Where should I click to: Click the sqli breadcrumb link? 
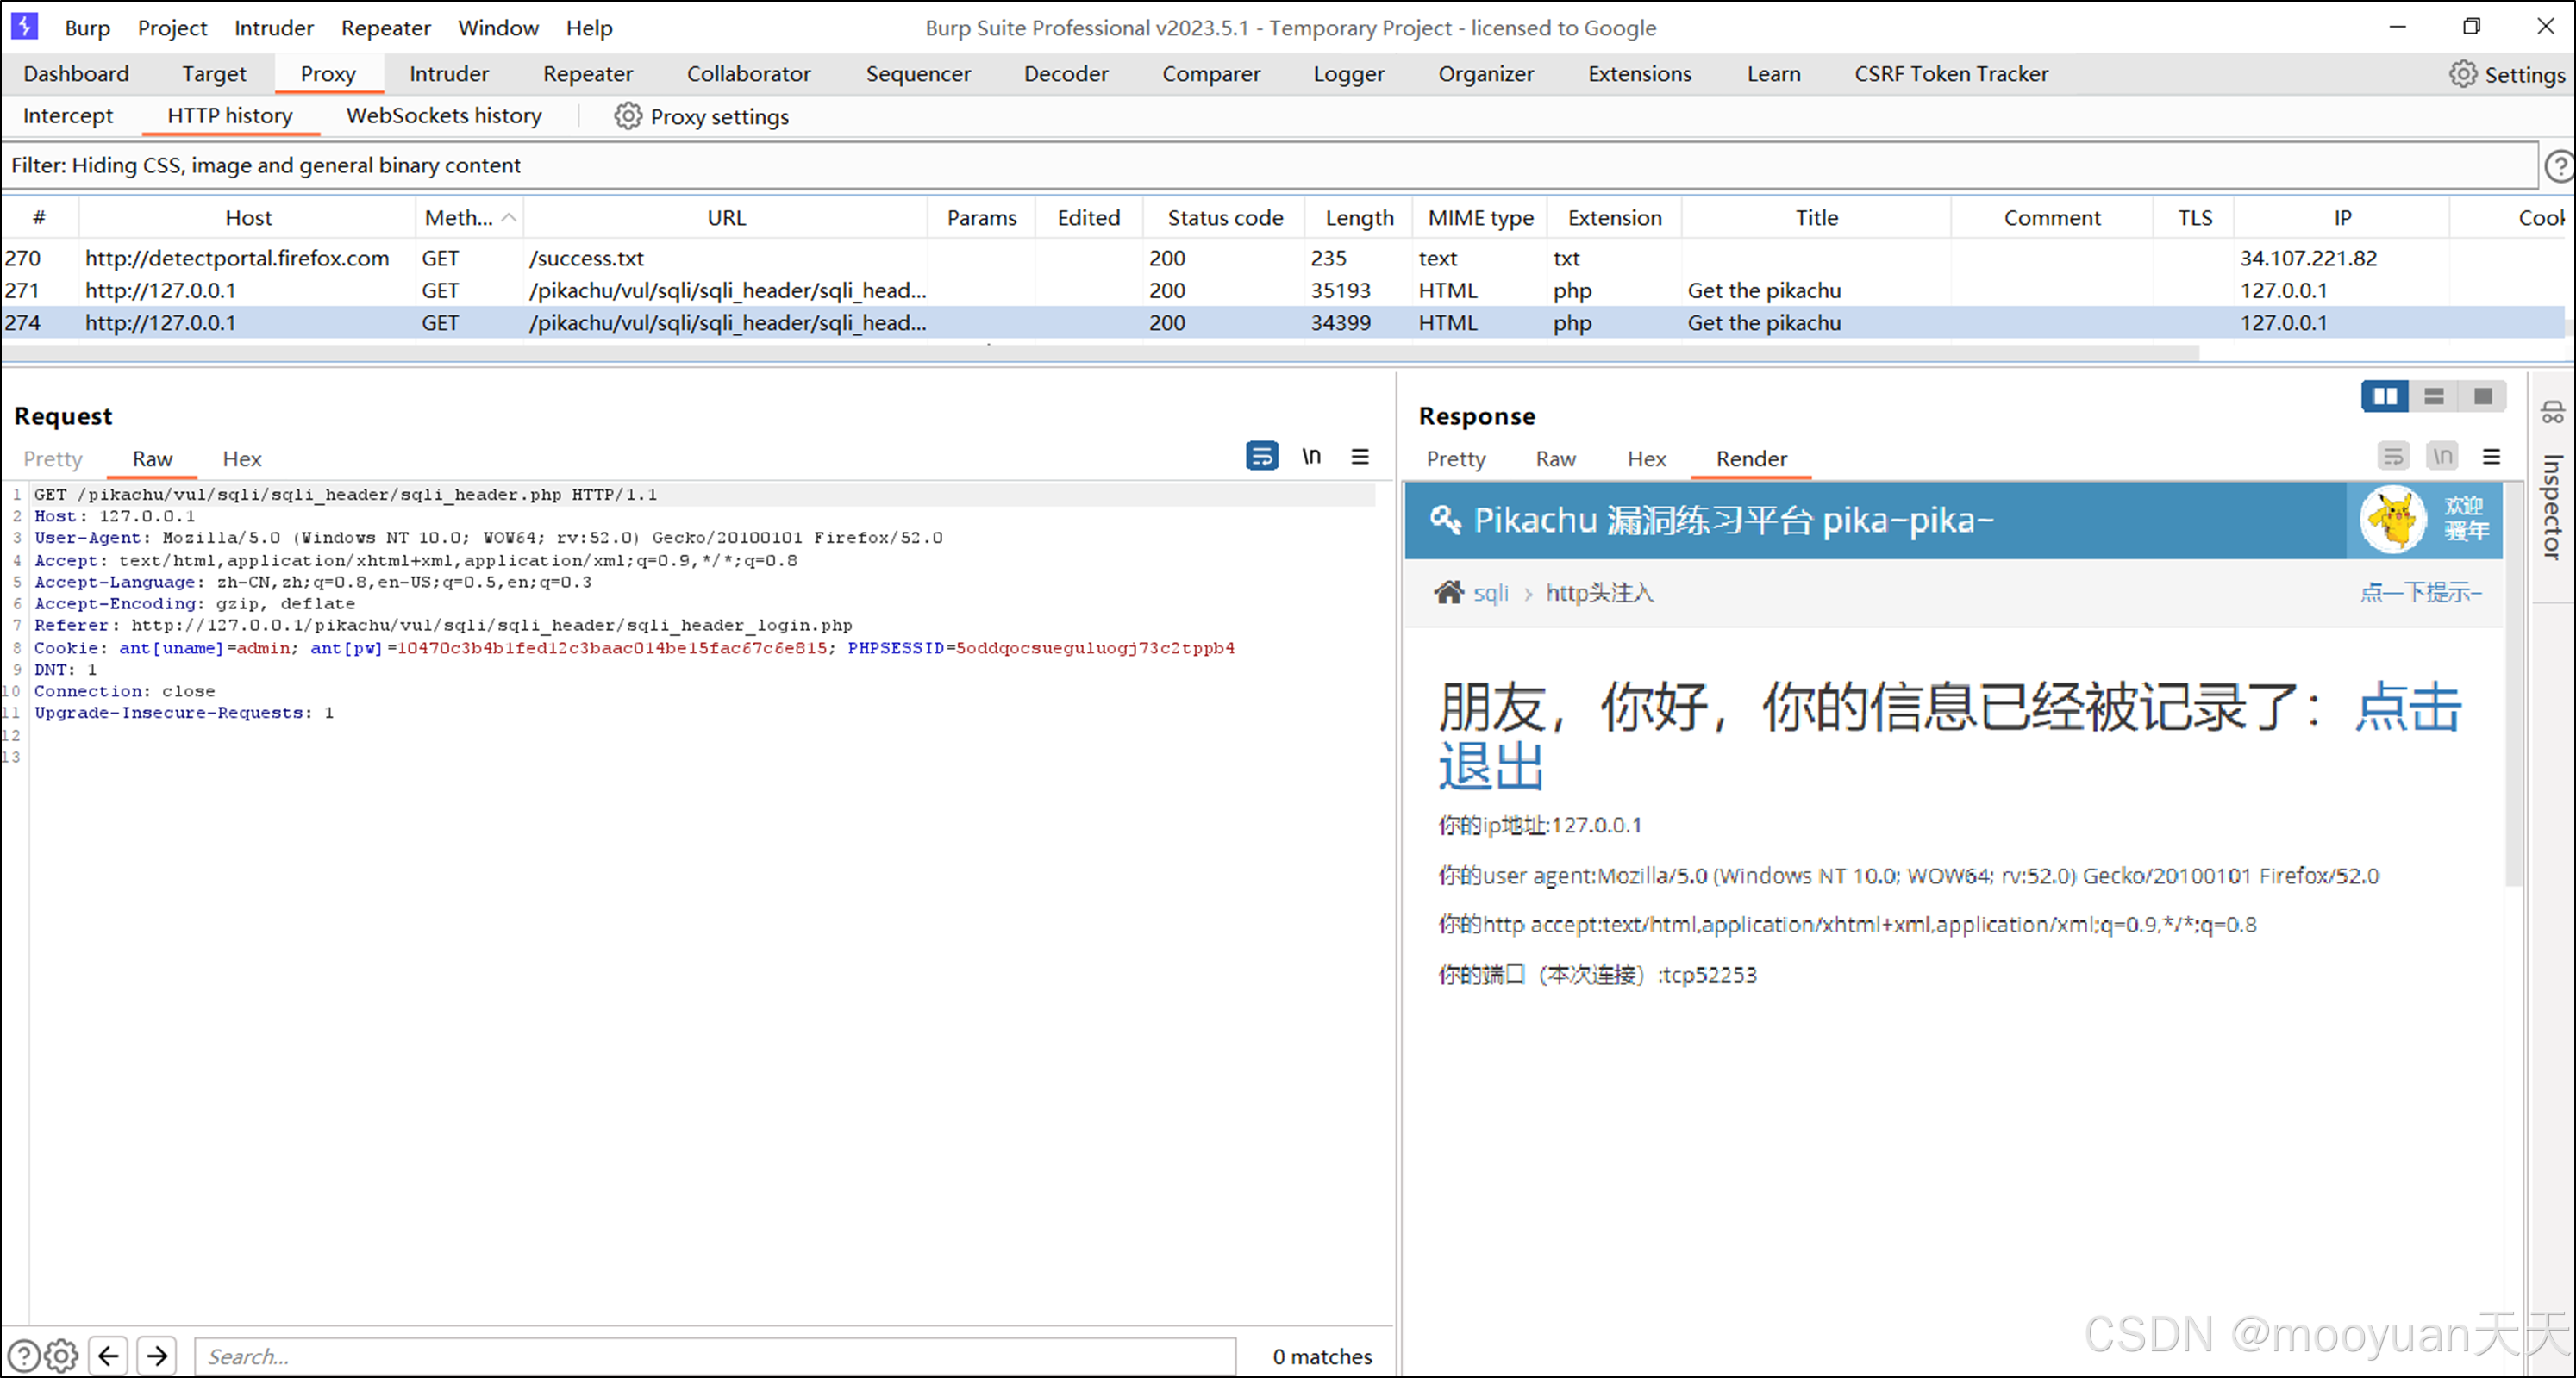1490,593
